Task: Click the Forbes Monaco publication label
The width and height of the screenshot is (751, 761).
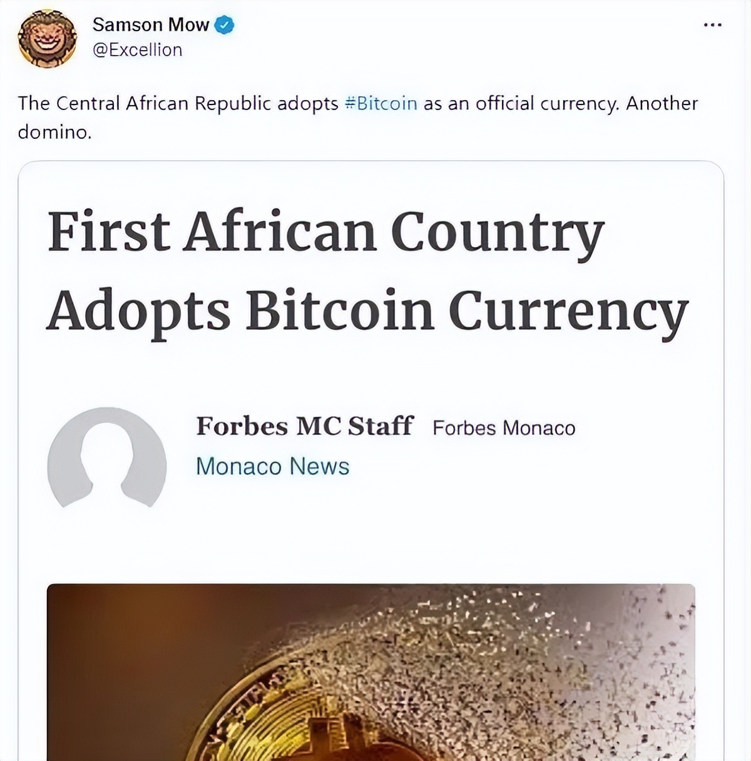Action: 503,428
